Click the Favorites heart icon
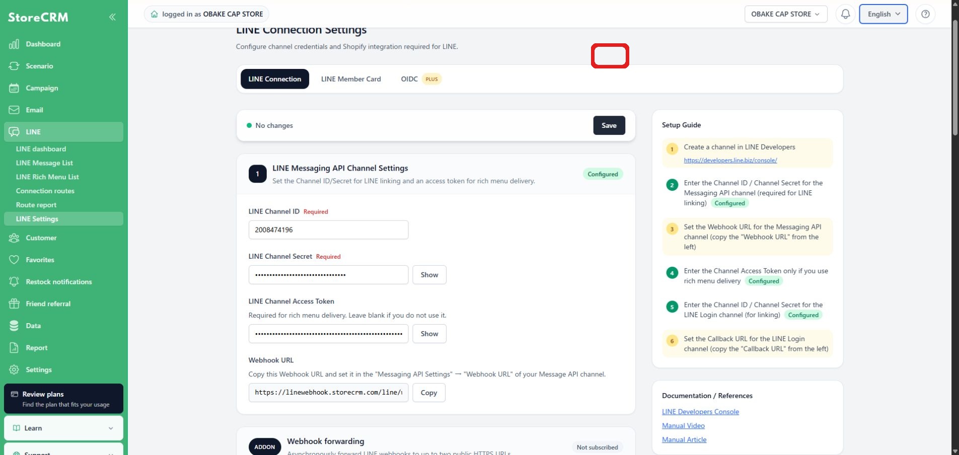This screenshot has height=455, width=959. click(14, 260)
